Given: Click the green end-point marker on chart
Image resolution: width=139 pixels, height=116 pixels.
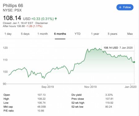Looking at the screenshot, I should point(134,62).
